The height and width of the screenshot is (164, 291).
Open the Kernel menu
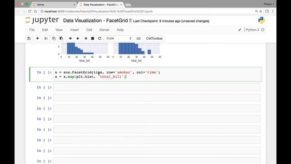tap(104, 30)
